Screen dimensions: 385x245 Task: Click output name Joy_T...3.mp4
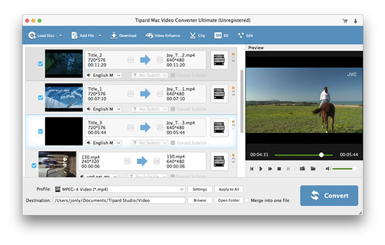[x=180, y=122]
